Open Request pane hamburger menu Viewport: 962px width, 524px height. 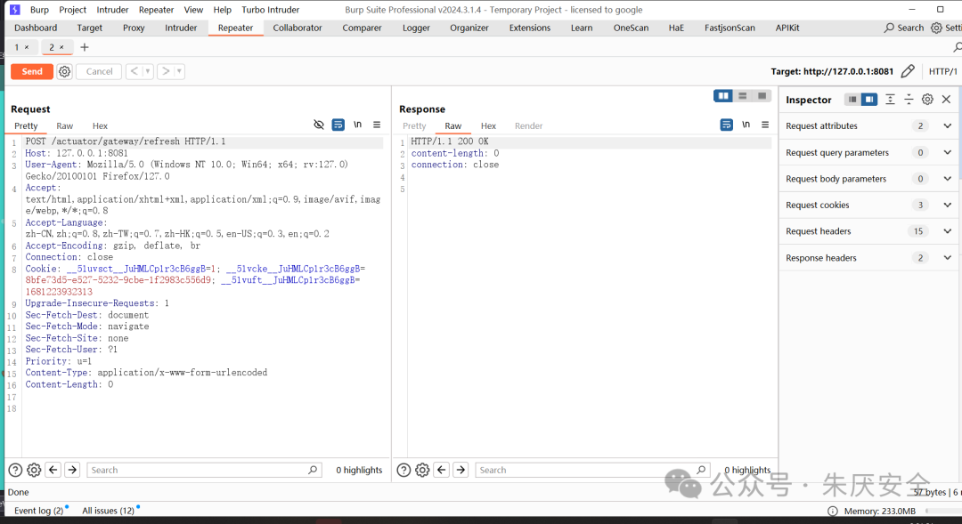pyautogui.click(x=377, y=125)
